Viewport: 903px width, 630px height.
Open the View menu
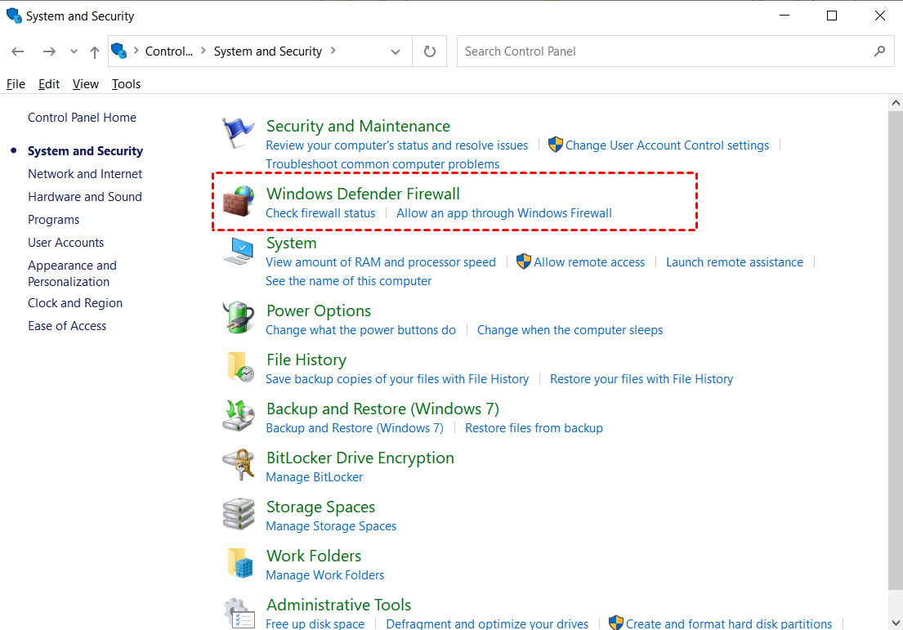coord(85,84)
